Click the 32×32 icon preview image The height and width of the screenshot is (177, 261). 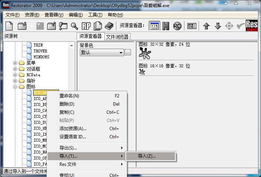pyautogui.click(x=145, y=53)
